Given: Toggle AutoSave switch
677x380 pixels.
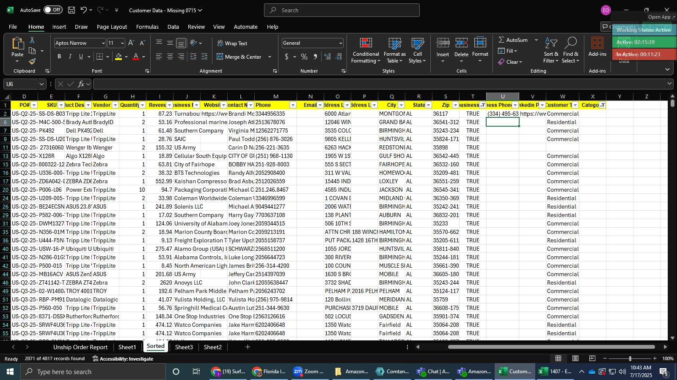Looking at the screenshot, I should tap(53, 10).
